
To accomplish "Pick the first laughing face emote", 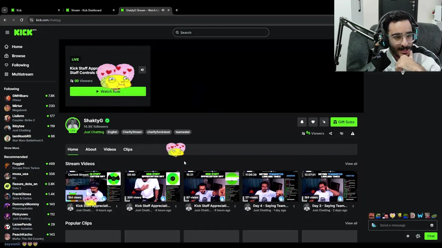I will tap(372, 216).
